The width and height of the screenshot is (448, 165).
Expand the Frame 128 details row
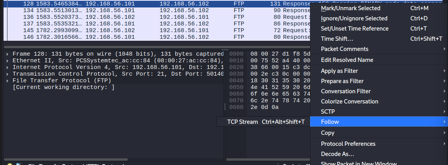tap(8, 54)
